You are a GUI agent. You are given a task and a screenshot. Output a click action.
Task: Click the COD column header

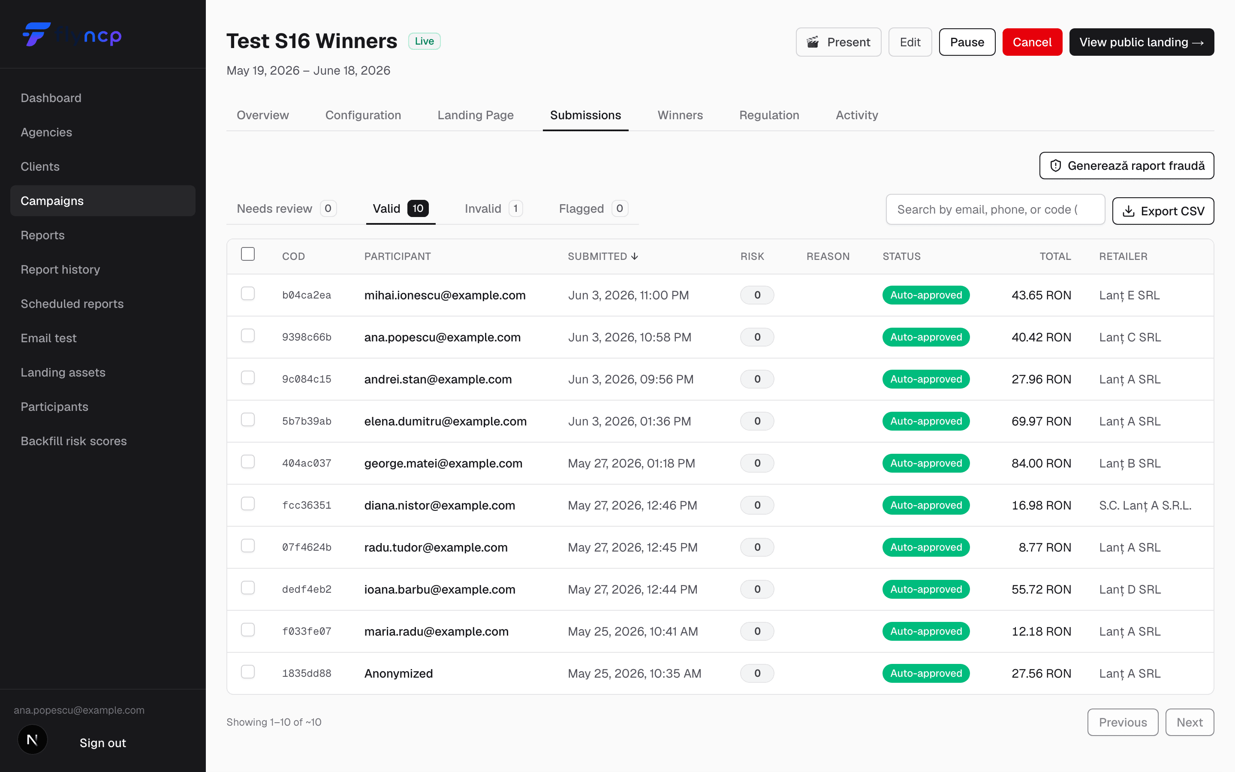(x=293, y=256)
